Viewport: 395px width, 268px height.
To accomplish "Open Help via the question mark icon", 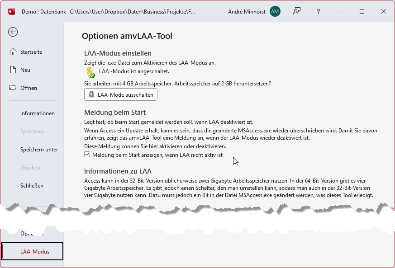I will [318, 11].
